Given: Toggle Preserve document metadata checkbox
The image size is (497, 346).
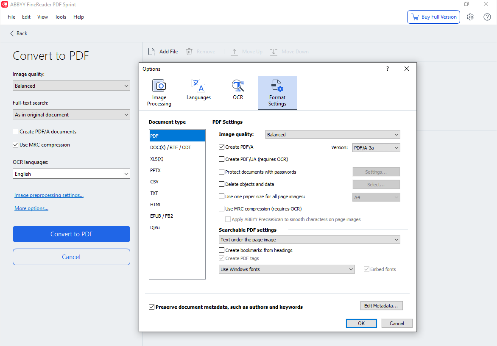Looking at the screenshot, I should coord(151,307).
